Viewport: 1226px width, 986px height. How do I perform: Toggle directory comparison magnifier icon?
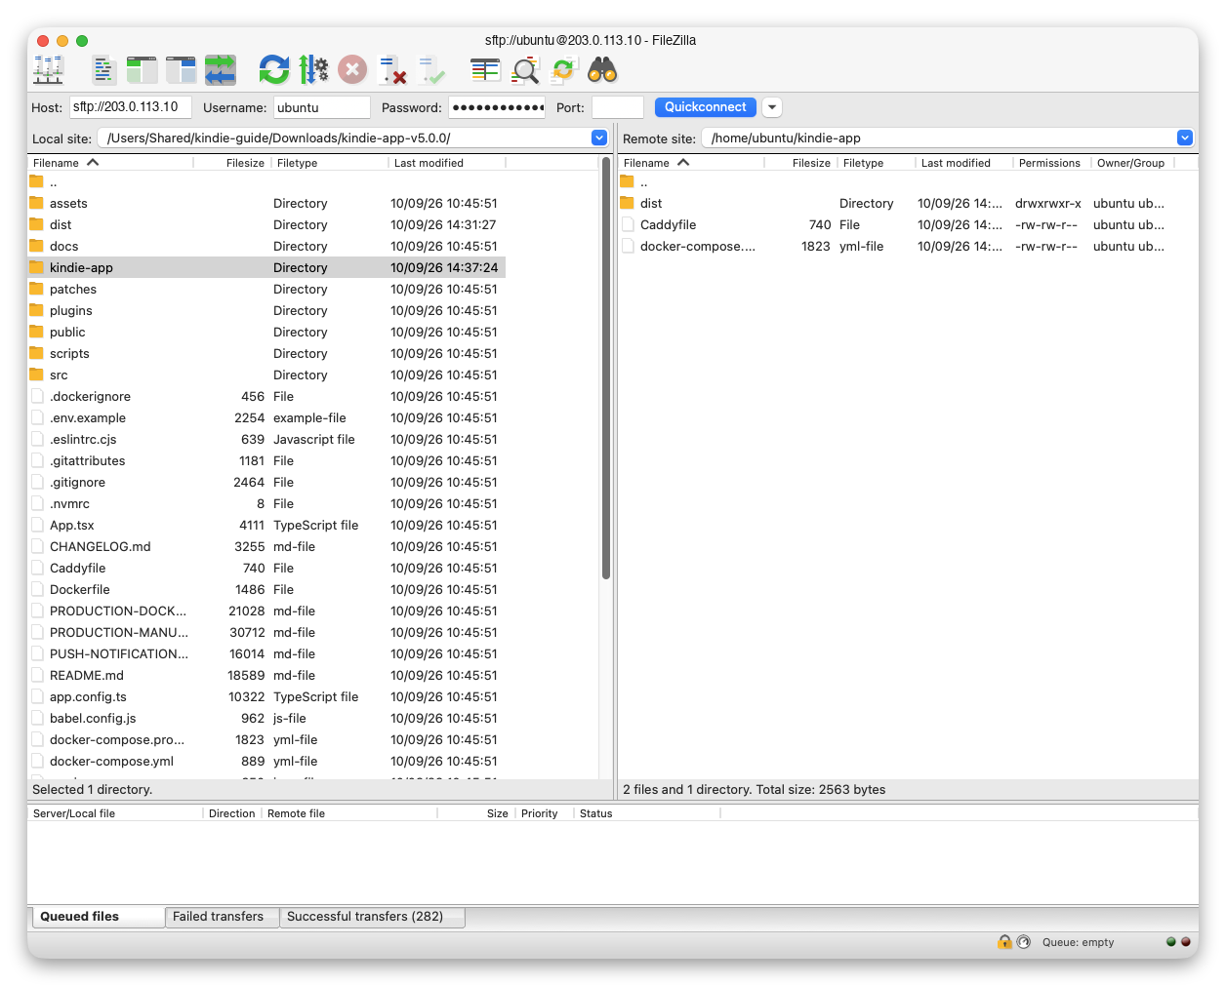(x=525, y=69)
